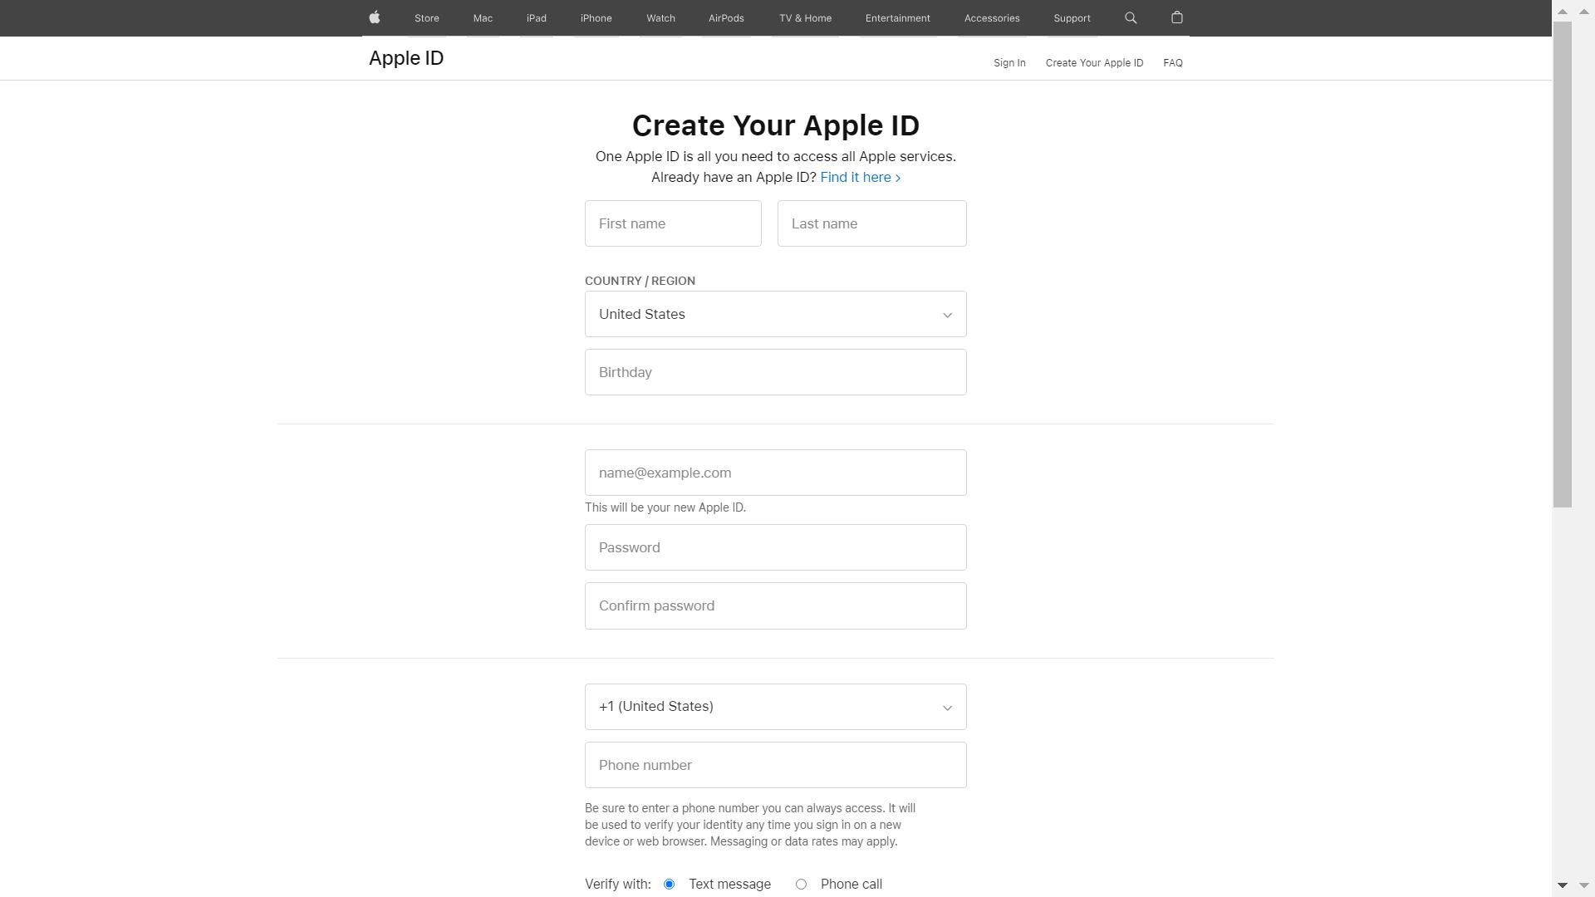
Task: Open the AirPods menu
Action: pyautogui.click(x=726, y=18)
